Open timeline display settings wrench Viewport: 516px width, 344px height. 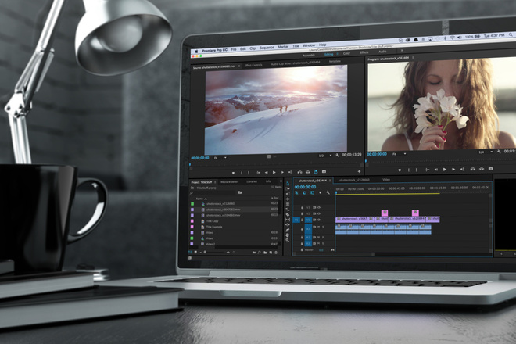point(328,192)
